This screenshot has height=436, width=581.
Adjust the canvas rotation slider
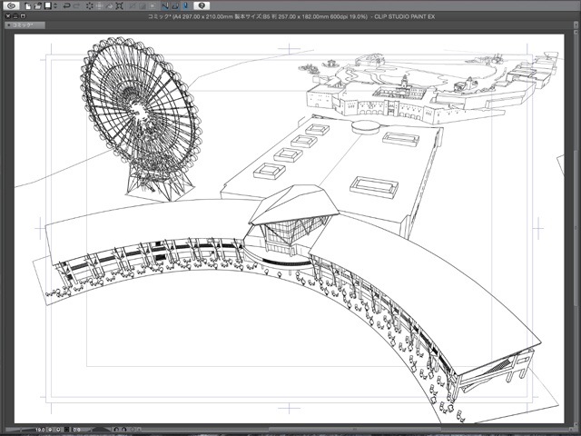tap(100, 430)
